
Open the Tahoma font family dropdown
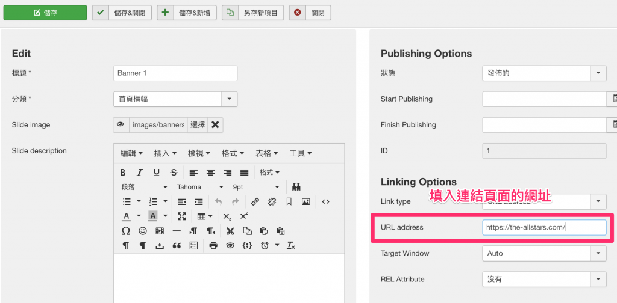click(x=200, y=187)
